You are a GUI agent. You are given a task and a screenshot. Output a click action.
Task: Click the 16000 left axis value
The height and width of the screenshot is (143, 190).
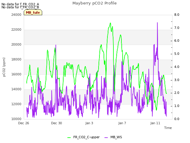point(16,74)
